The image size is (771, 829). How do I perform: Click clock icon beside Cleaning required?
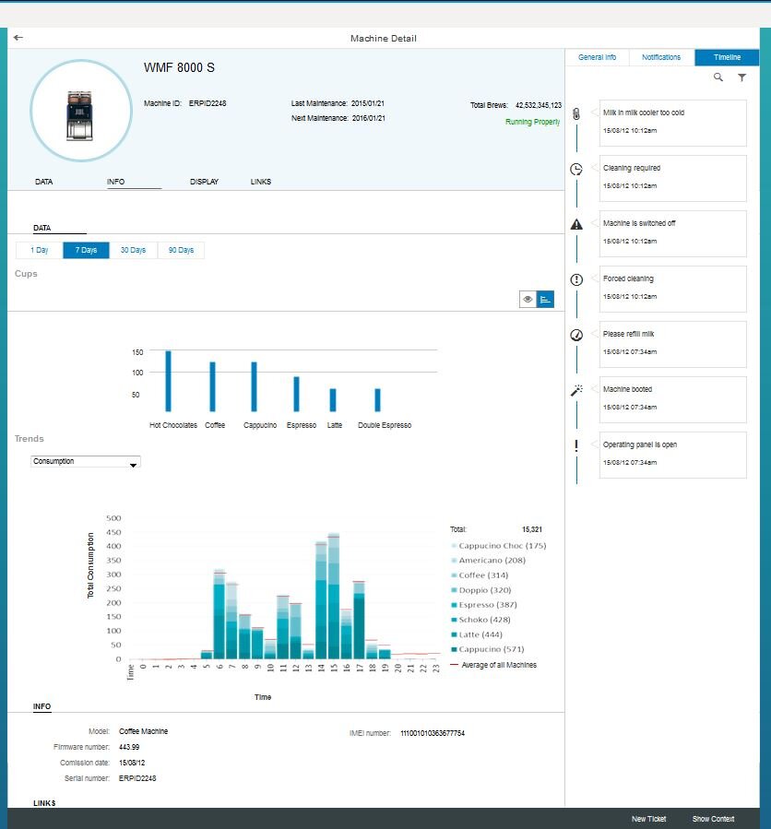576,169
